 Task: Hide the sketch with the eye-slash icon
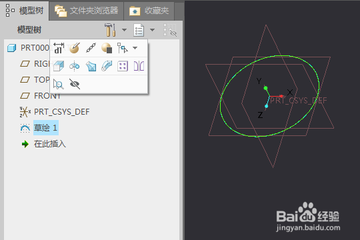tap(75, 84)
